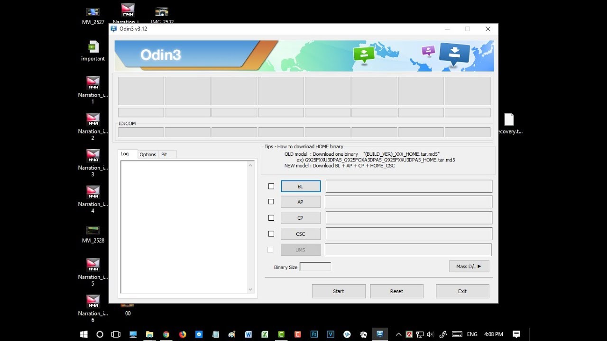Open touch keyboard icon in system tray
Viewport: 607px width, 341px height.
(x=457, y=334)
